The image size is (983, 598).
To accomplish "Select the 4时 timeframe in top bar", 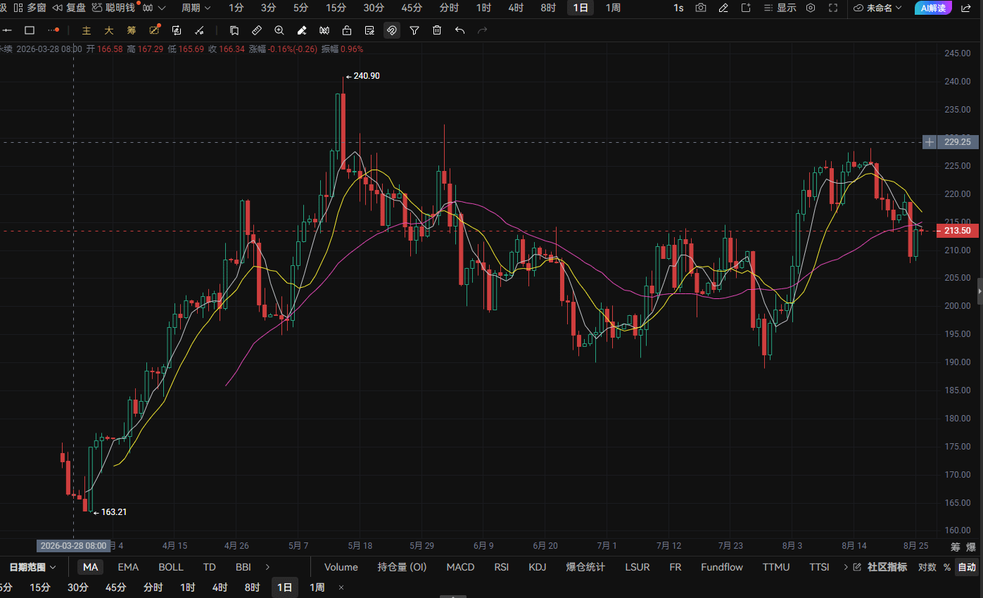I will (516, 8).
